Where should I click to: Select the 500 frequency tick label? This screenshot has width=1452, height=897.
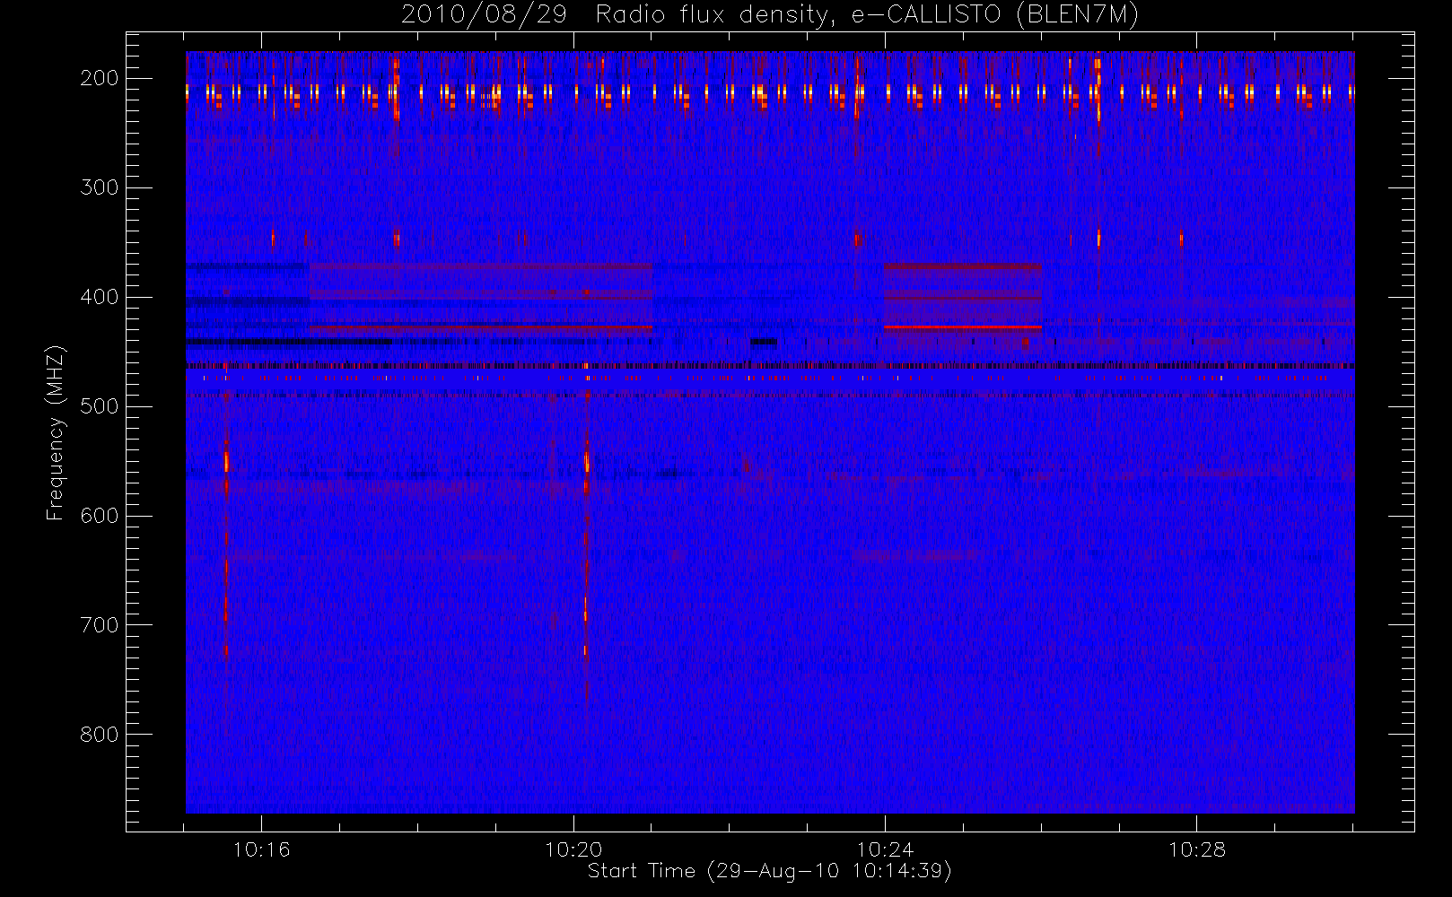point(100,406)
